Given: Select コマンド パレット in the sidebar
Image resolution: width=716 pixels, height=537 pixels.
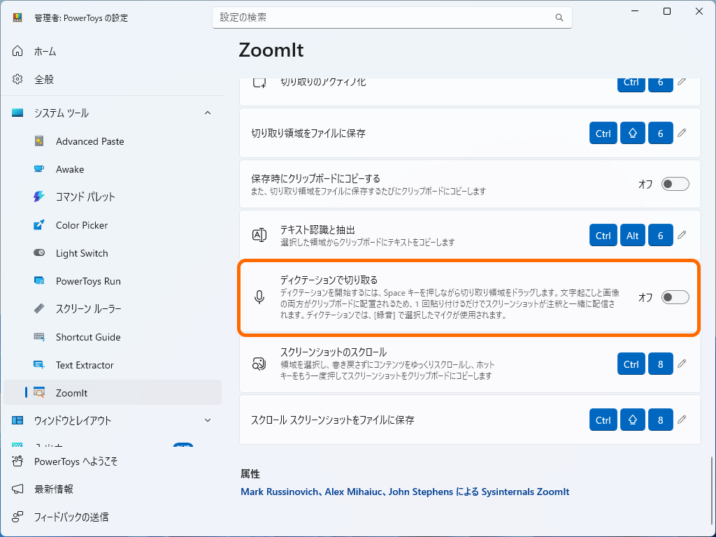Looking at the screenshot, I should [113, 196].
